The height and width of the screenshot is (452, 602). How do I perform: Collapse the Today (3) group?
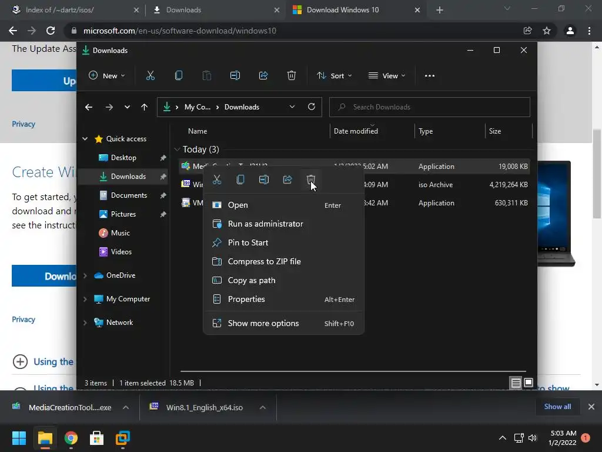[x=177, y=149]
